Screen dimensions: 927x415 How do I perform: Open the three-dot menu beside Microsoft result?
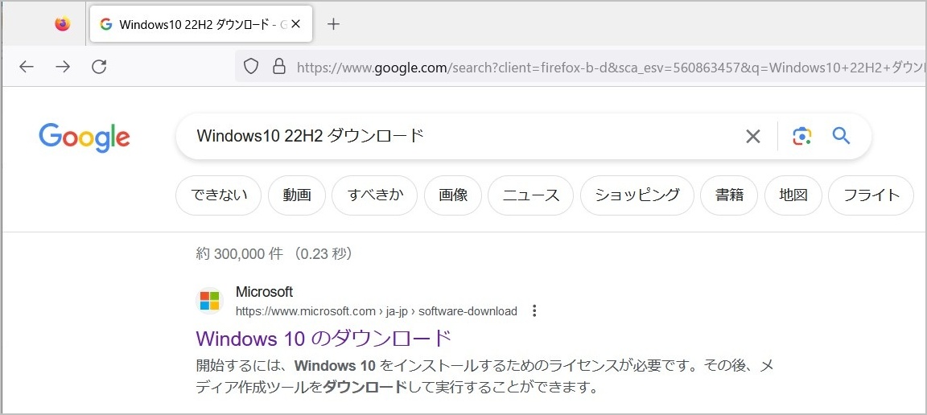coord(534,311)
